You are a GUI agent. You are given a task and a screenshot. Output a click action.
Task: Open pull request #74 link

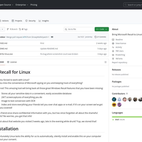pyautogui.click(x=25, y=37)
